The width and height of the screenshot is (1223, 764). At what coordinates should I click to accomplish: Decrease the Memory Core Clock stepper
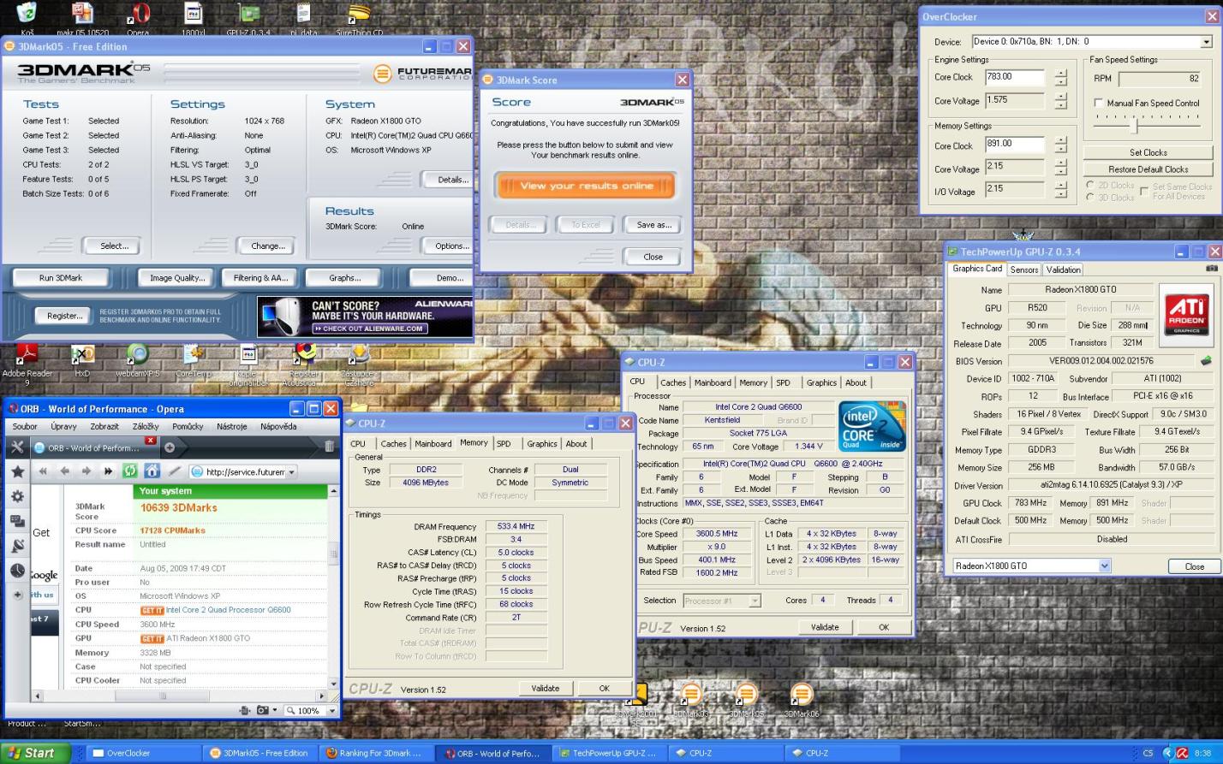tap(1061, 149)
